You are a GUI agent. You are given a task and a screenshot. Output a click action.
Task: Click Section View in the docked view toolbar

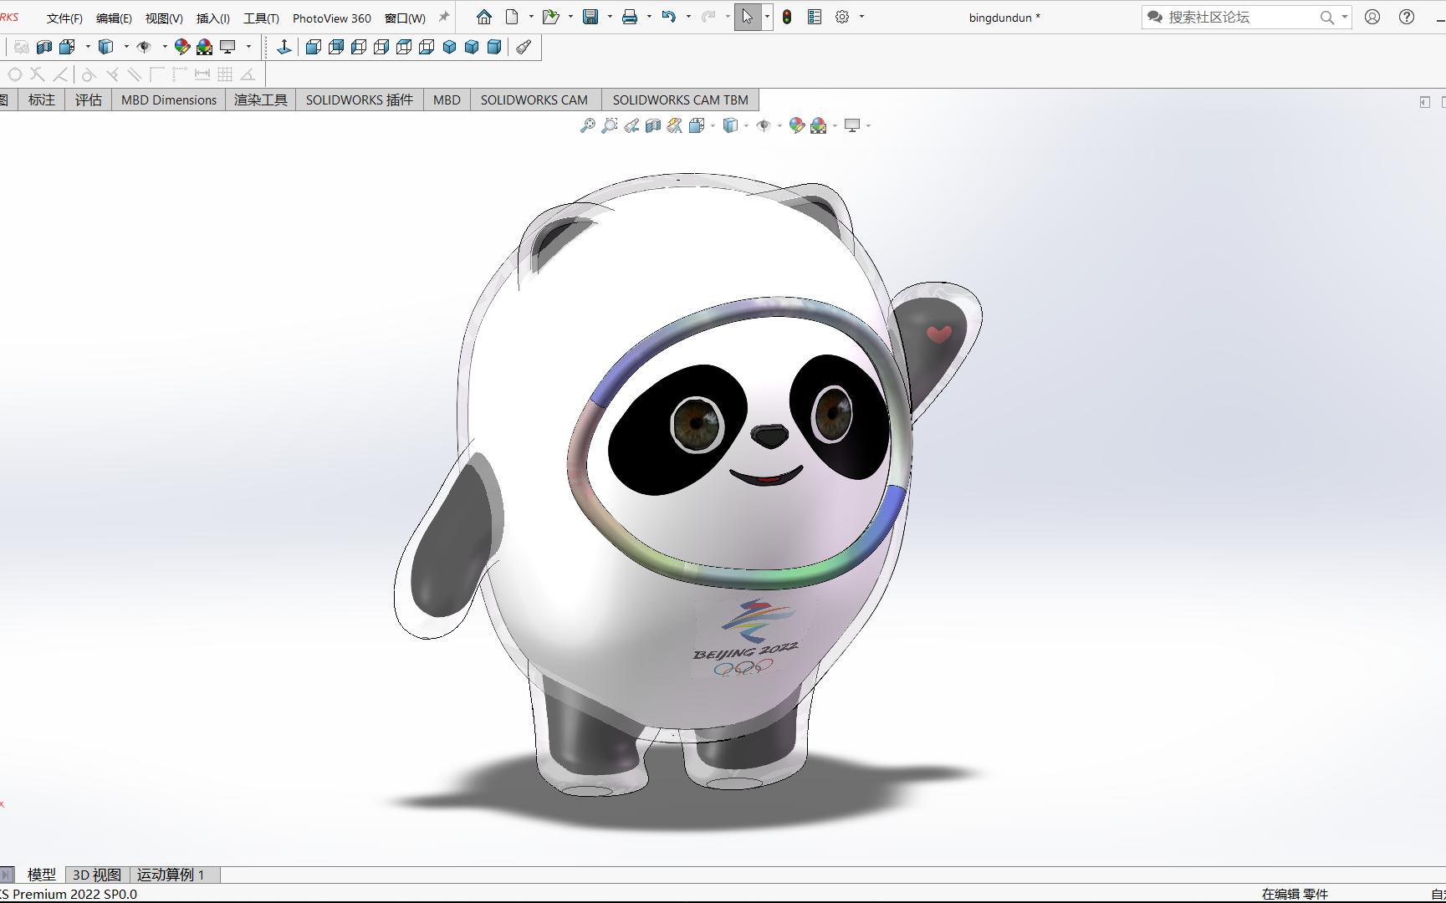[x=44, y=47]
